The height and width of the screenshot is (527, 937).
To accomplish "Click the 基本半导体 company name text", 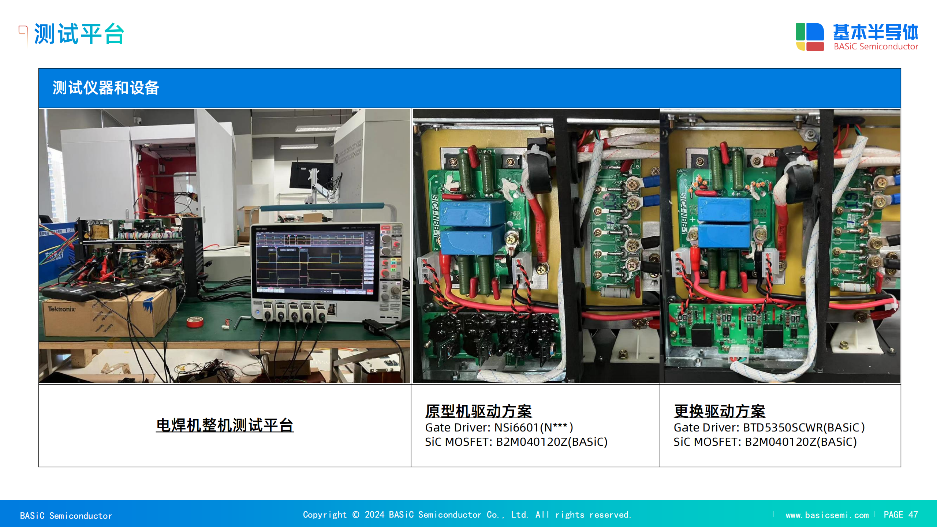I will click(x=876, y=32).
